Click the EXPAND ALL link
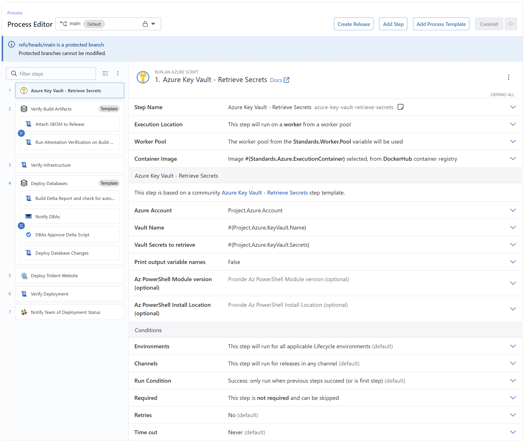 [x=502, y=94]
